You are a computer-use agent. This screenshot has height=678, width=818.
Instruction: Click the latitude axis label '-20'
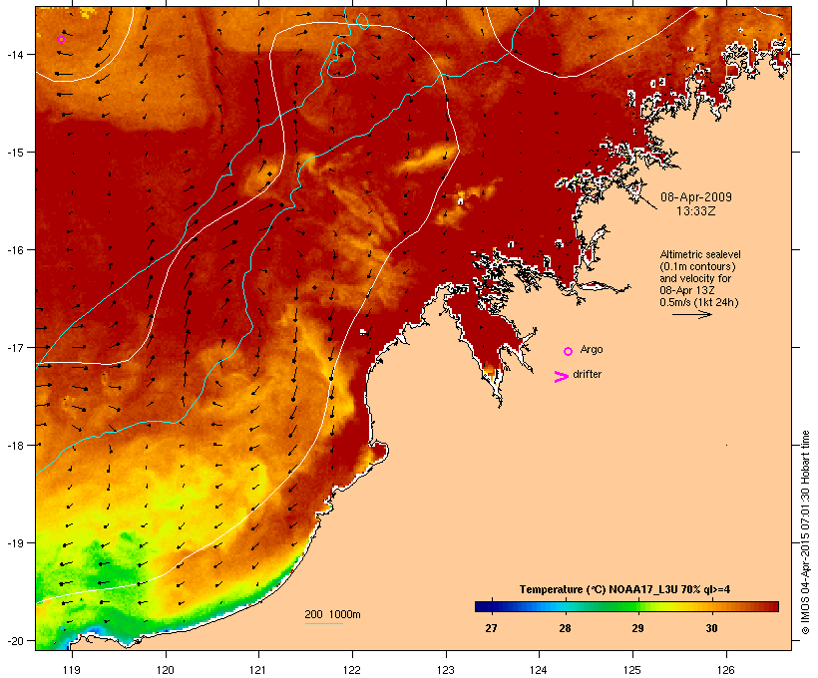tap(14, 641)
